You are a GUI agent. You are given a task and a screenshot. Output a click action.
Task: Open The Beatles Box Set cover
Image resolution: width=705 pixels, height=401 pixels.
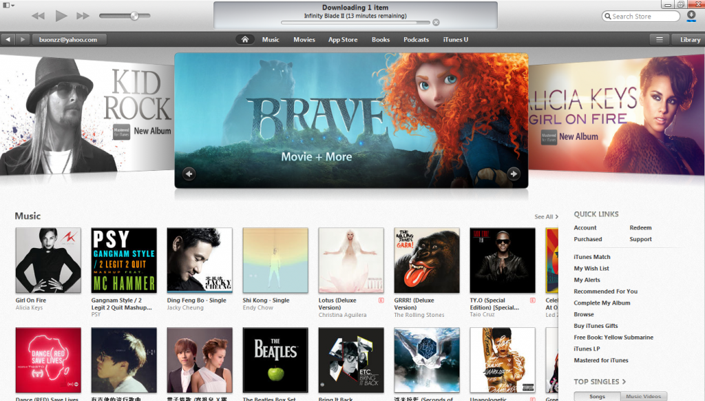point(275,360)
